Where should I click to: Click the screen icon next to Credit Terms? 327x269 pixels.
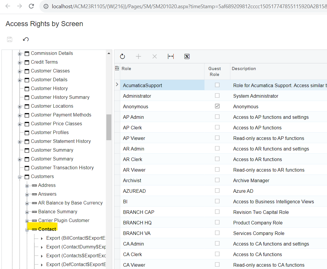coord(27,62)
